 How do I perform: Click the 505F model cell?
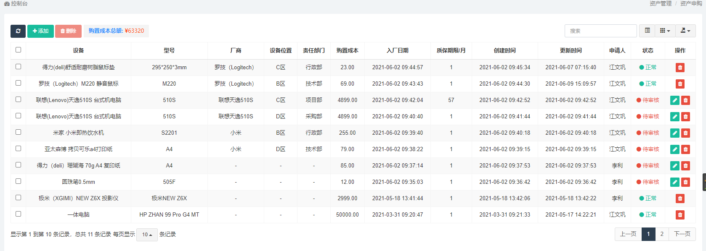(x=169, y=182)
